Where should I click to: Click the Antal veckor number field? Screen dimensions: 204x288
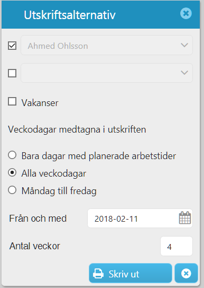click(x=177, y=246)
